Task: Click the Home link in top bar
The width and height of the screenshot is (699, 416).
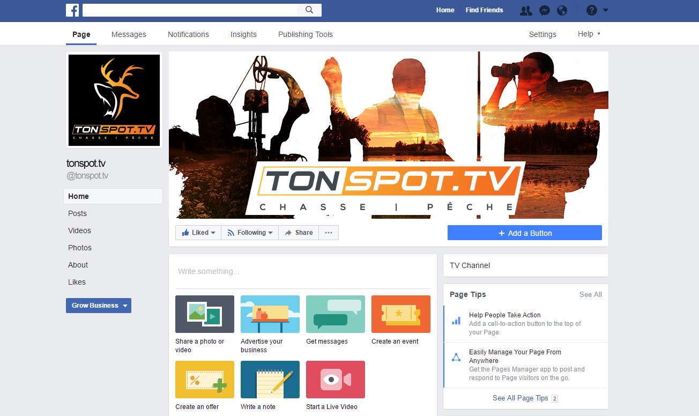Action: [x=445, y=10]
